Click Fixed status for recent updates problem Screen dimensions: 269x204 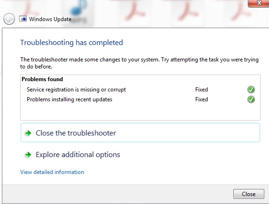pyautogui.click(x=201, y=99)
